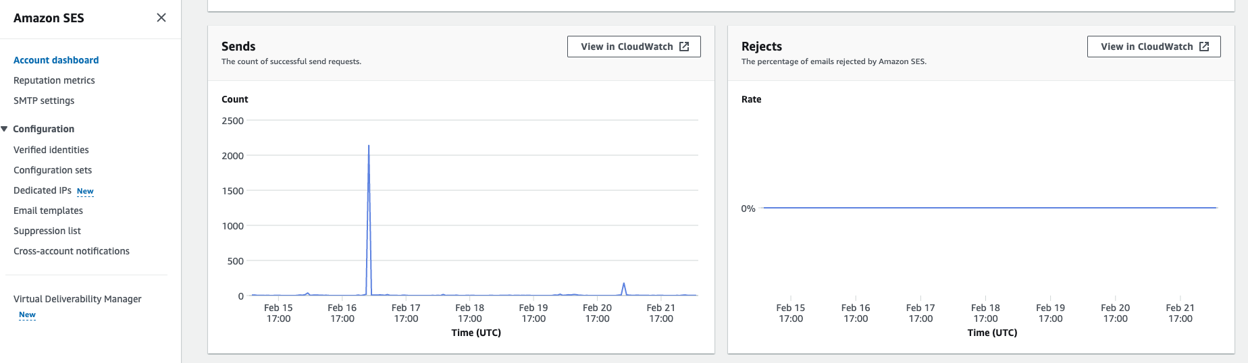
Task: Open Configuration sets page
Action: click(x=53, y=170)
